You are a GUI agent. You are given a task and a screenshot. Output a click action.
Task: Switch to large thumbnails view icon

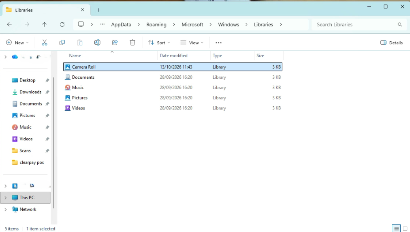pos(405,229)
